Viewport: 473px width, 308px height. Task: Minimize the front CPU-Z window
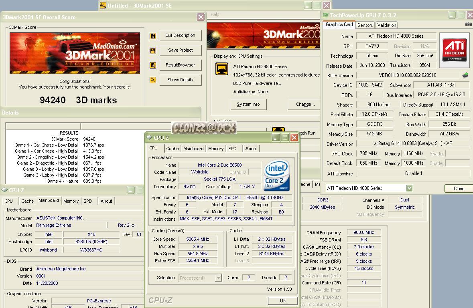(x=275, y=138)
